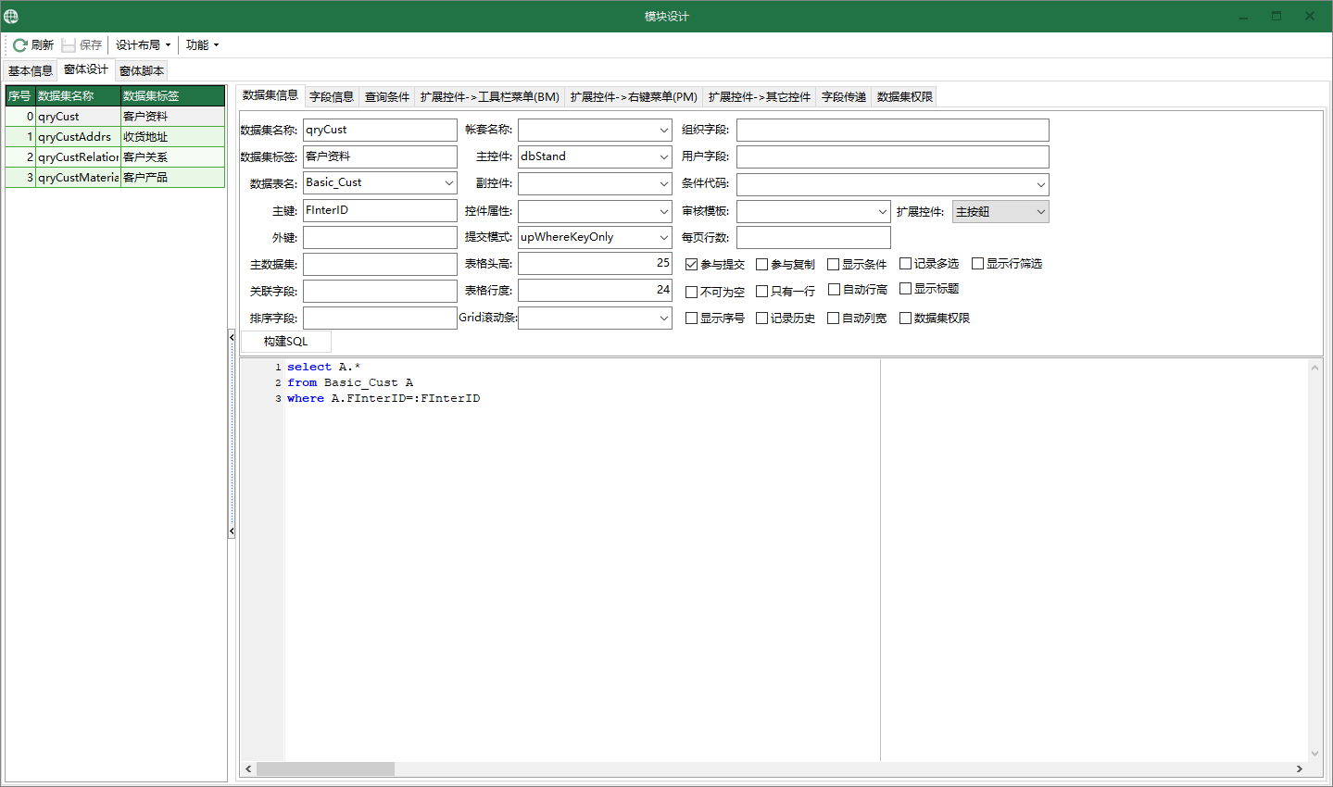Enable the 显示条件 checkbox
Viewport: 1333px width, 787px height.
coord(833,264)
